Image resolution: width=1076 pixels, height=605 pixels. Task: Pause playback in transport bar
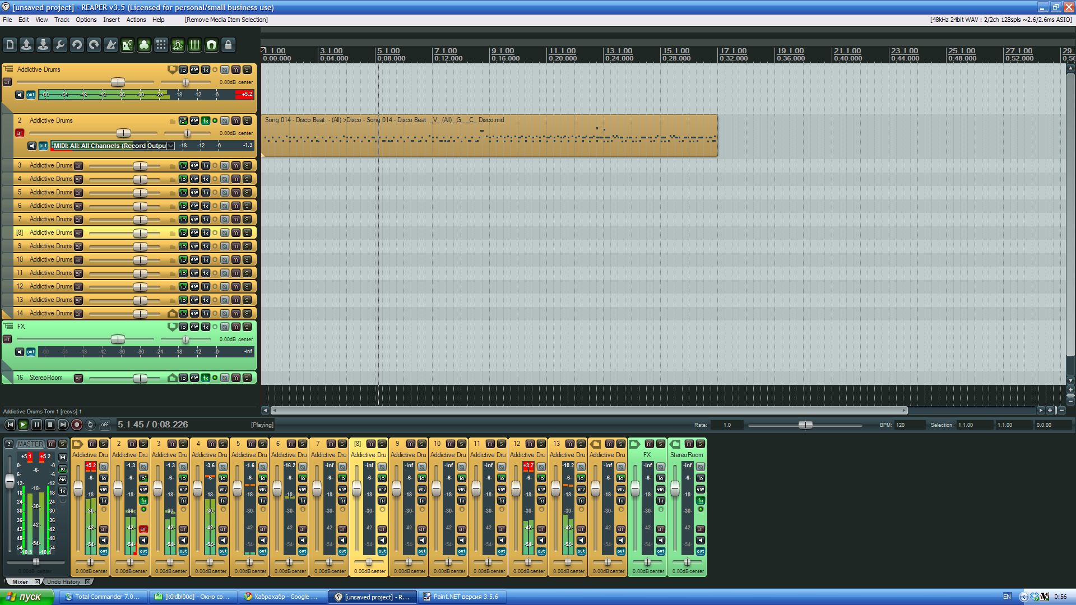36,425
